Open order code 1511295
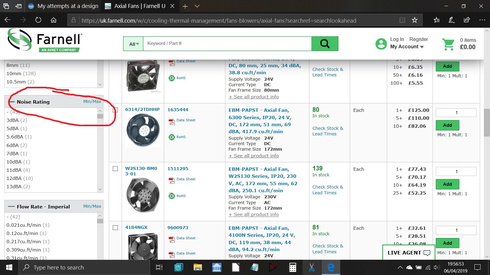This screenshot has height=275, width=490. (178, 169)
